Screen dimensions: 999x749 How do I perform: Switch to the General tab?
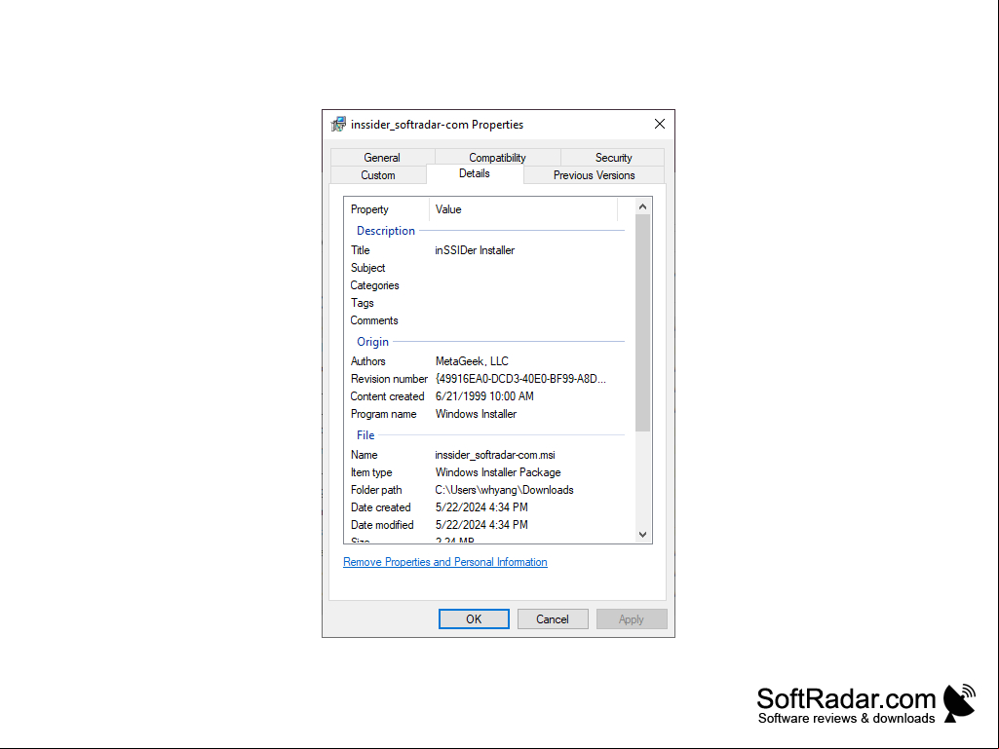(382, 158)
